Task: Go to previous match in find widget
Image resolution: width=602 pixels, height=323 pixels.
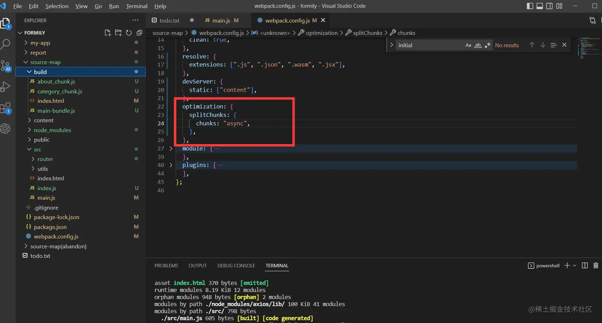Action: tap(532, 45)
